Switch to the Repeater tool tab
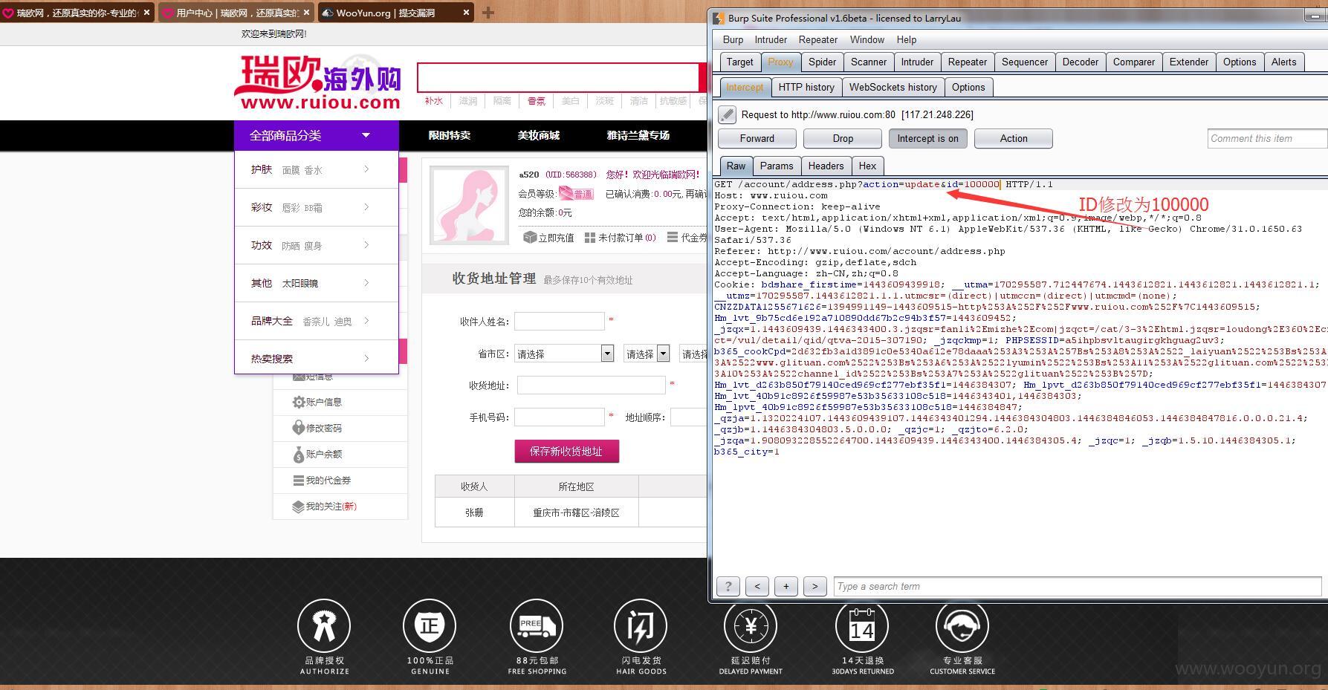The height and width of the screenshot is (690, 1328). (968, 62)
